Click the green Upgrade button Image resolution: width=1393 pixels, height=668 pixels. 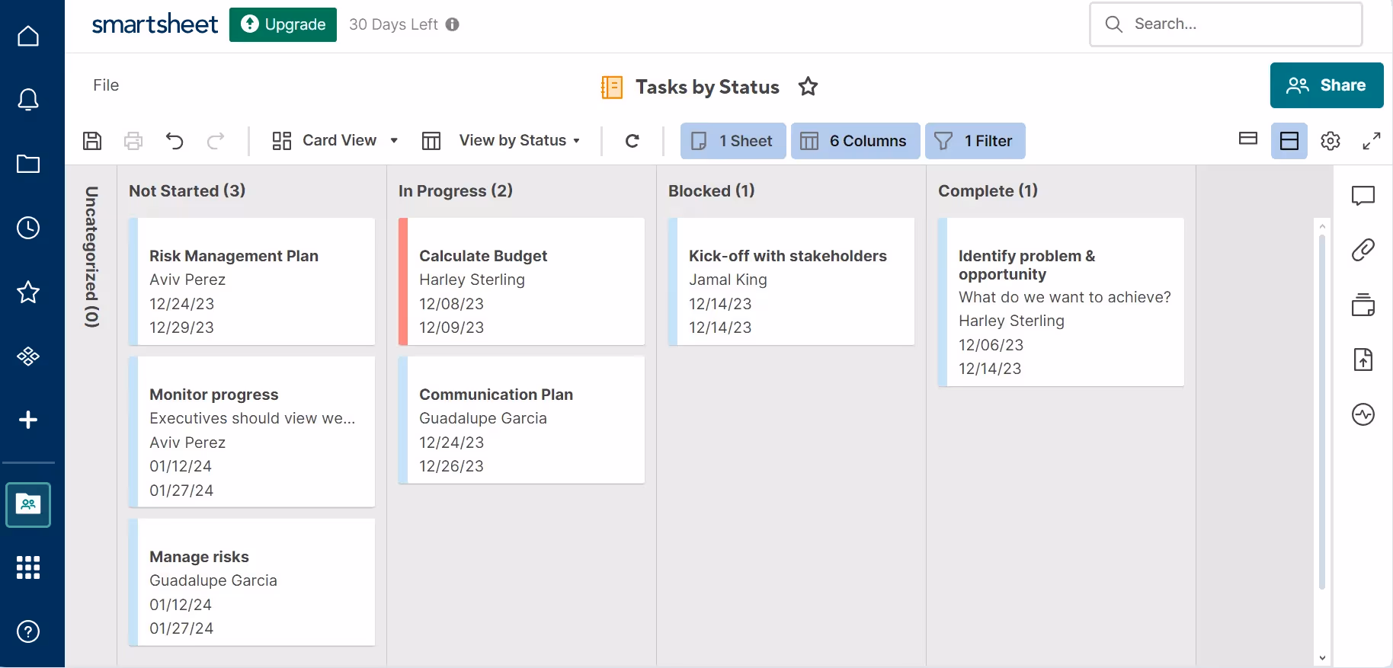283,24
